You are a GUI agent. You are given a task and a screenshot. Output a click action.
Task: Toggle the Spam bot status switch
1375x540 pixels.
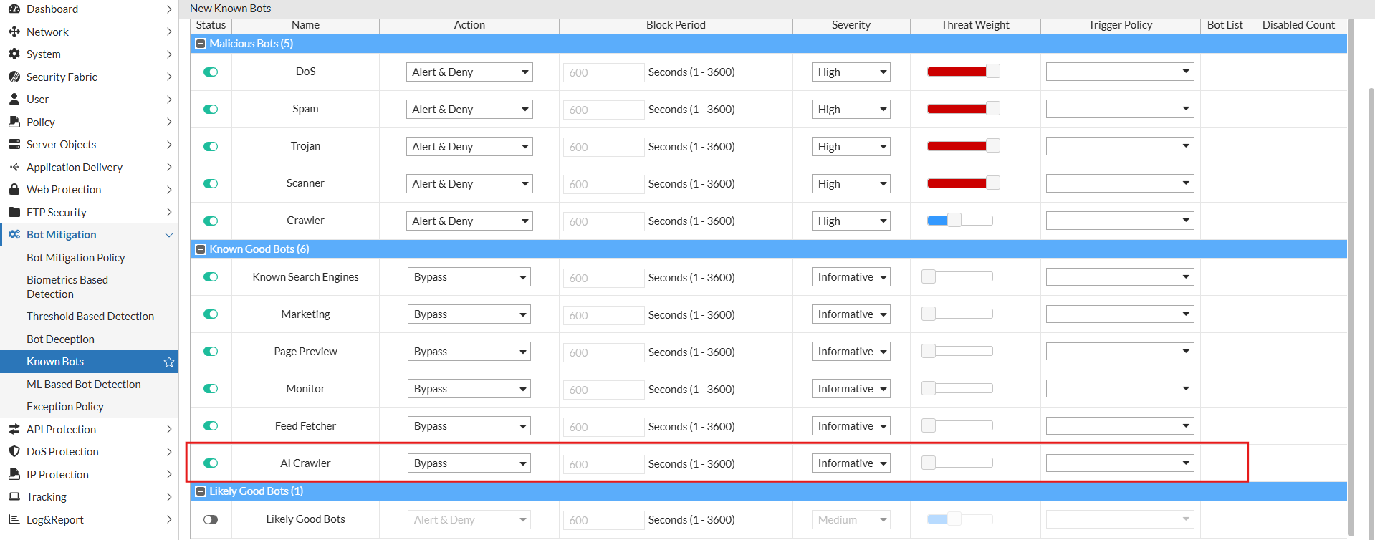211,109
